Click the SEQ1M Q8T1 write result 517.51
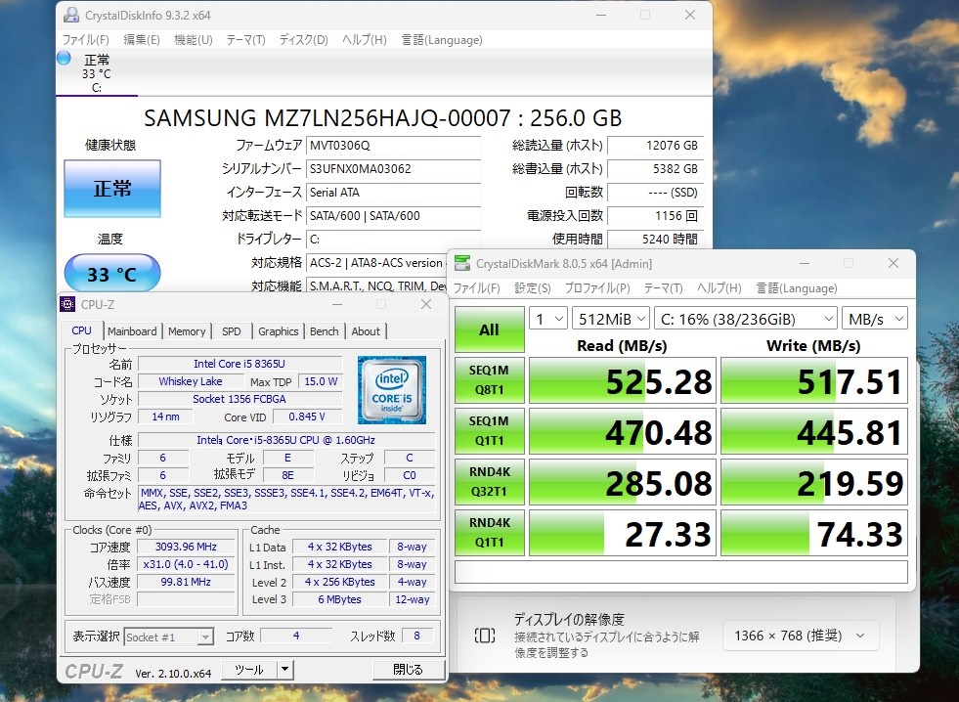 pyautogui.click(x=814, y=380)
